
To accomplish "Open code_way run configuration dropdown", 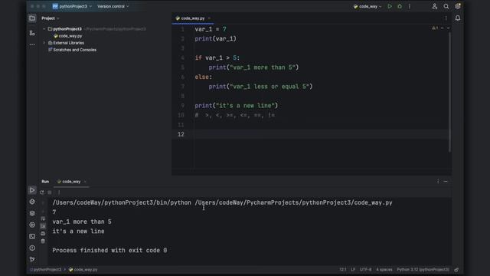I will click(x=367, y=6).
